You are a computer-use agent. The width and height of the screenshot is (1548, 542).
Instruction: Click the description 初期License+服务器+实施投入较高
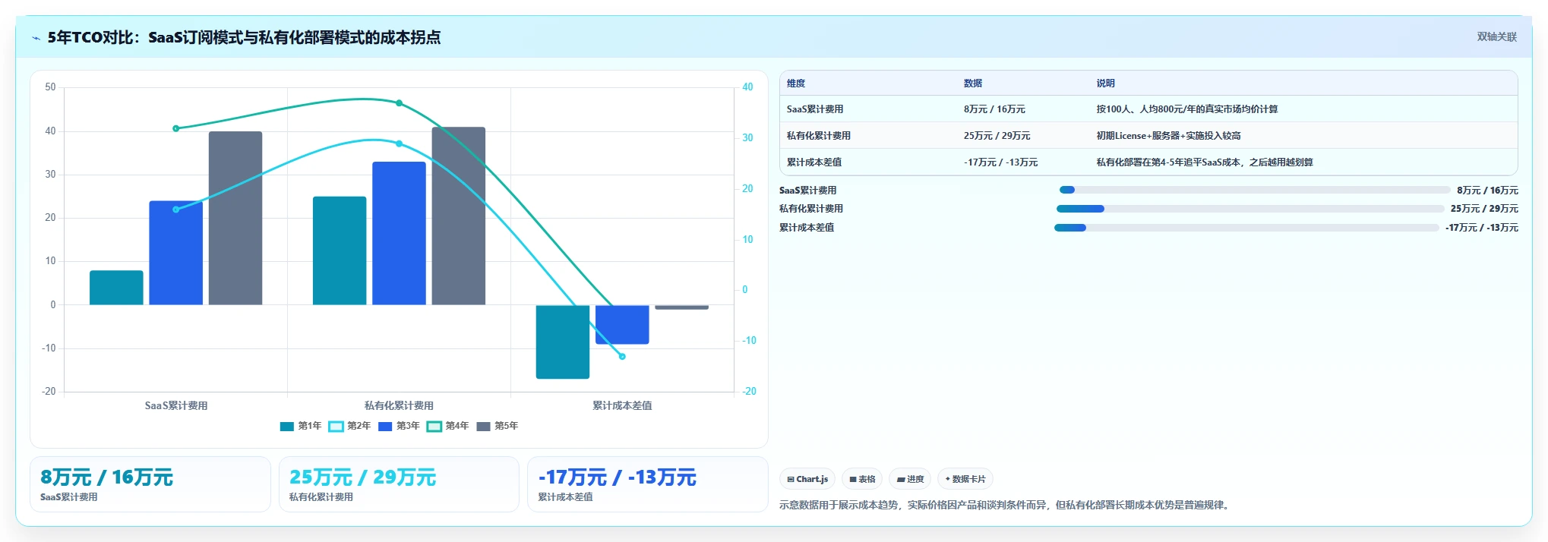coord(1168,136)
